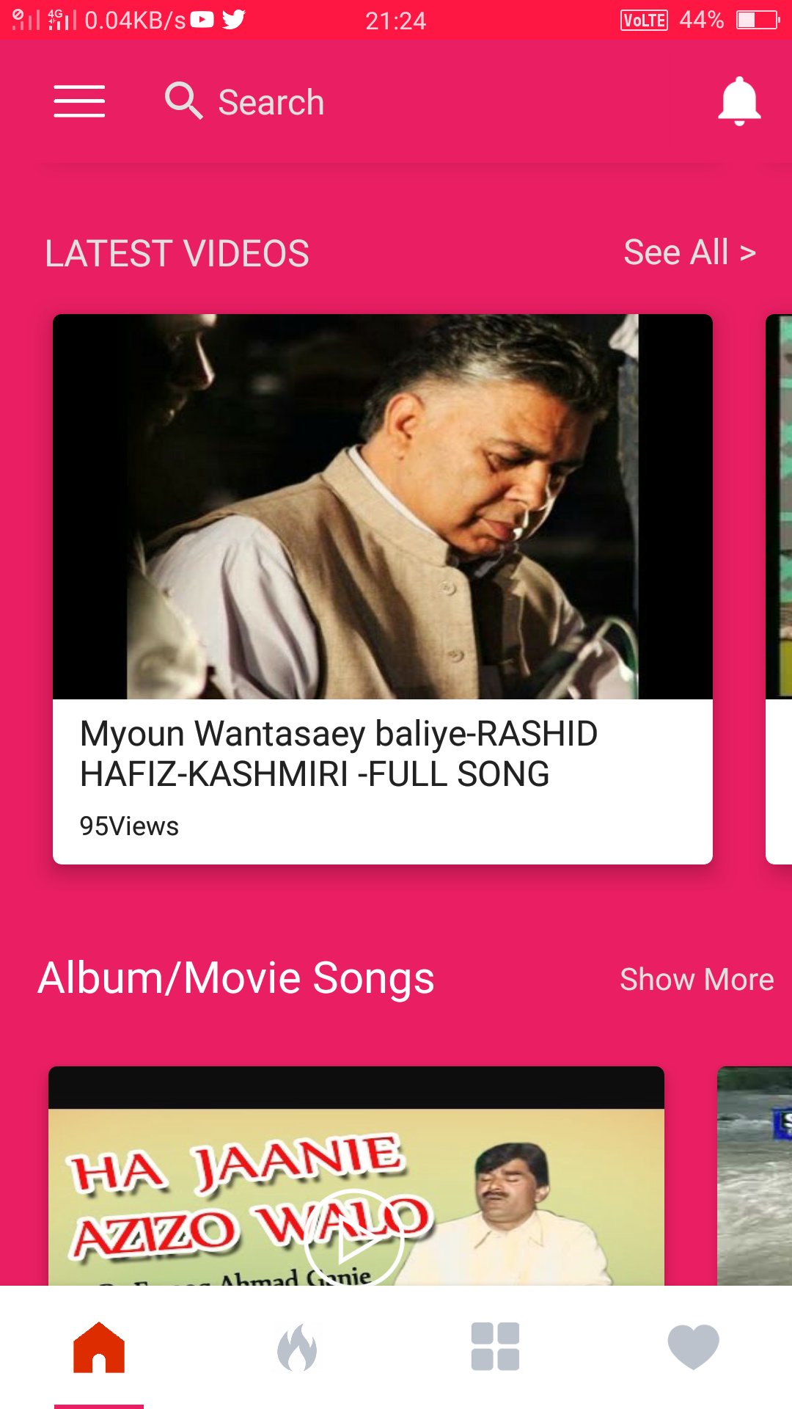Open the hamburger navigation menu
The image size is (792, 1409).
[79, 101]
